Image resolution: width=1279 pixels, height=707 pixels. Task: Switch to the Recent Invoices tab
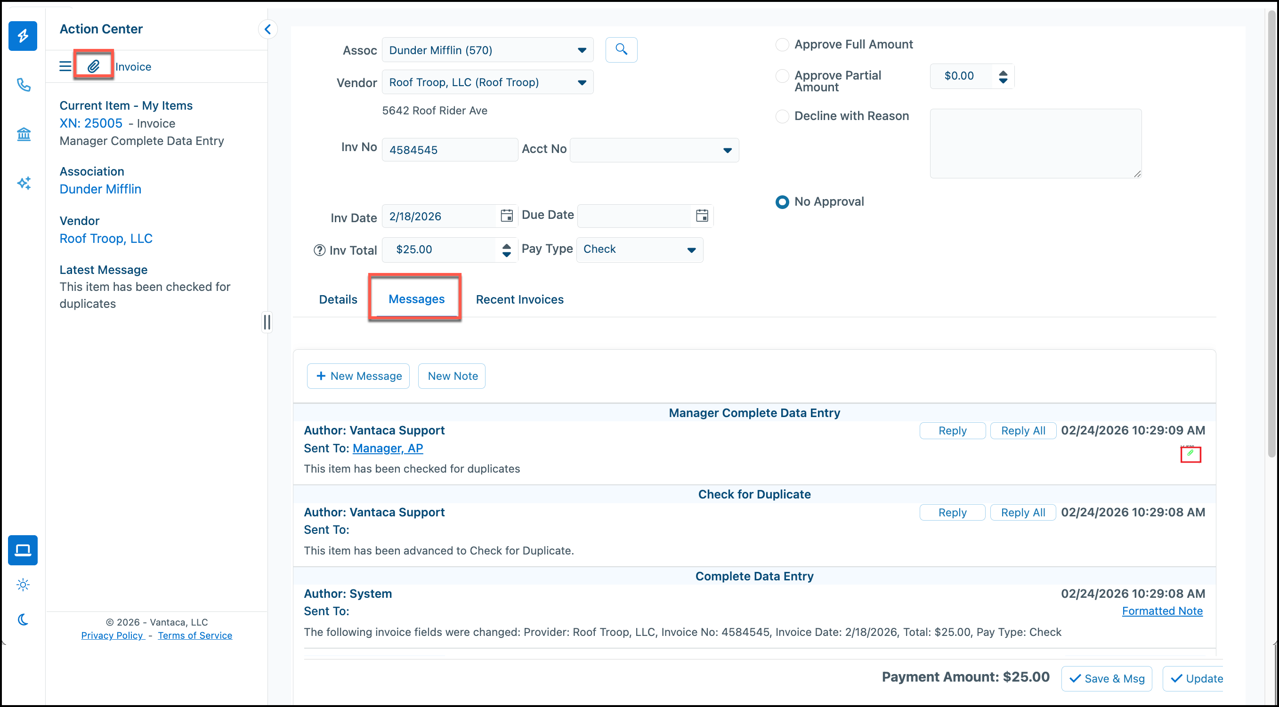click(x=519, y=299)
